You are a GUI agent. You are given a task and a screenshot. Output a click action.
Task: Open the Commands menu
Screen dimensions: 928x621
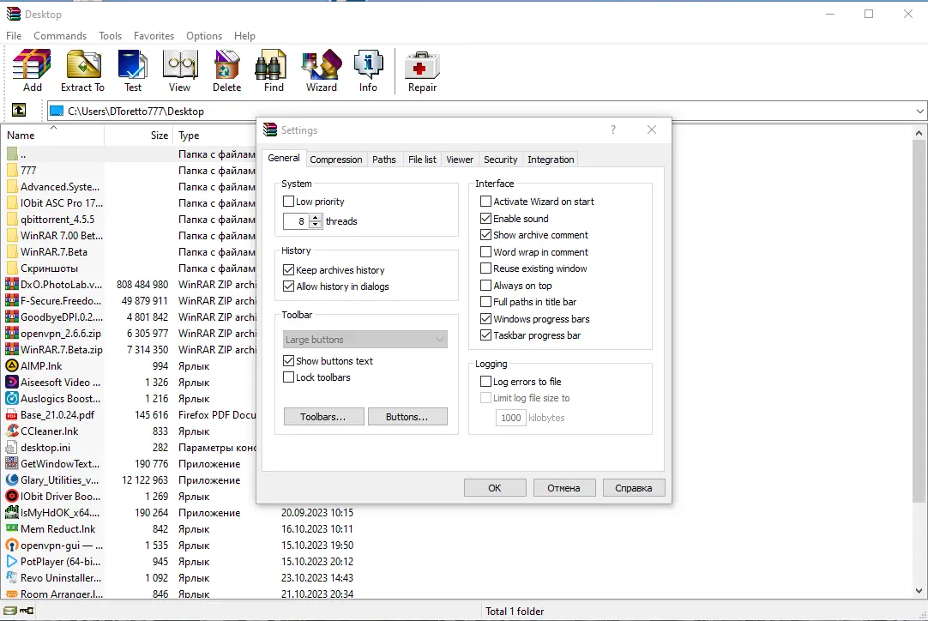click(60, 35)
